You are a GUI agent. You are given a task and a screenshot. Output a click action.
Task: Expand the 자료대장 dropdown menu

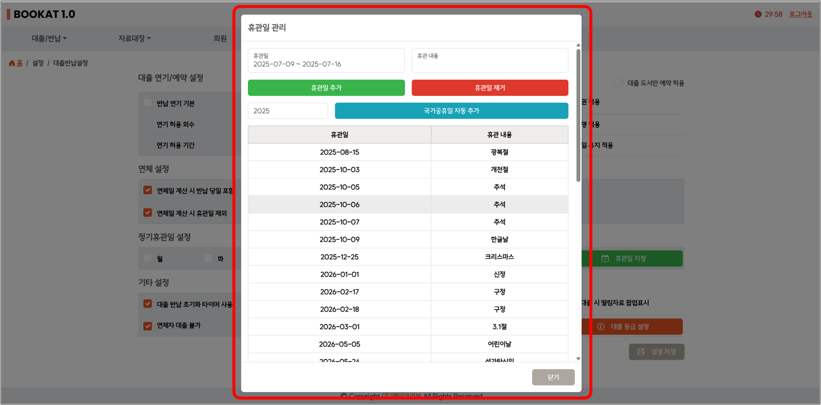(134, 39)
